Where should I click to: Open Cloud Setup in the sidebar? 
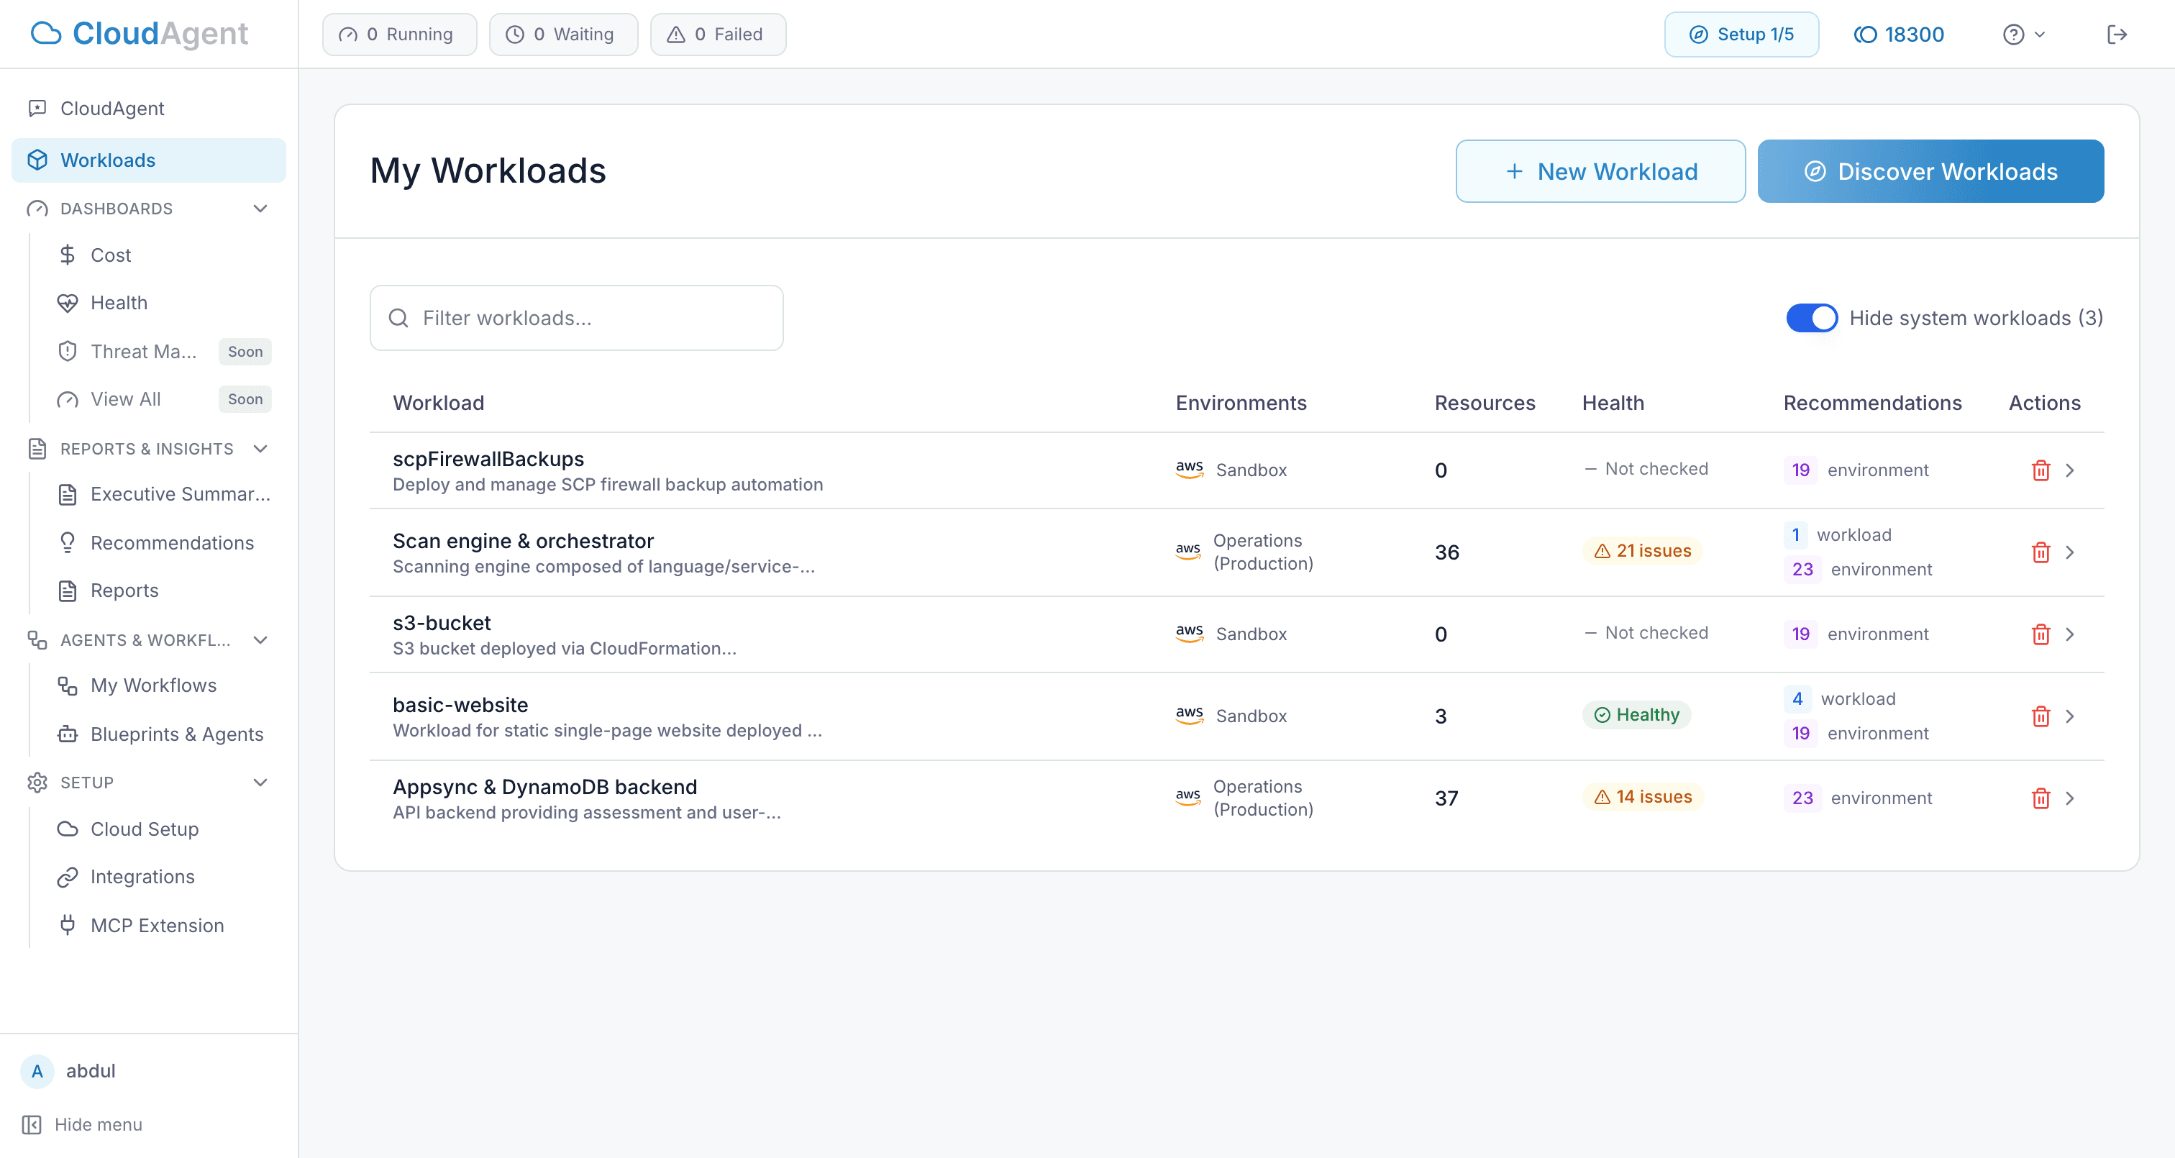[x=145, y=829]
